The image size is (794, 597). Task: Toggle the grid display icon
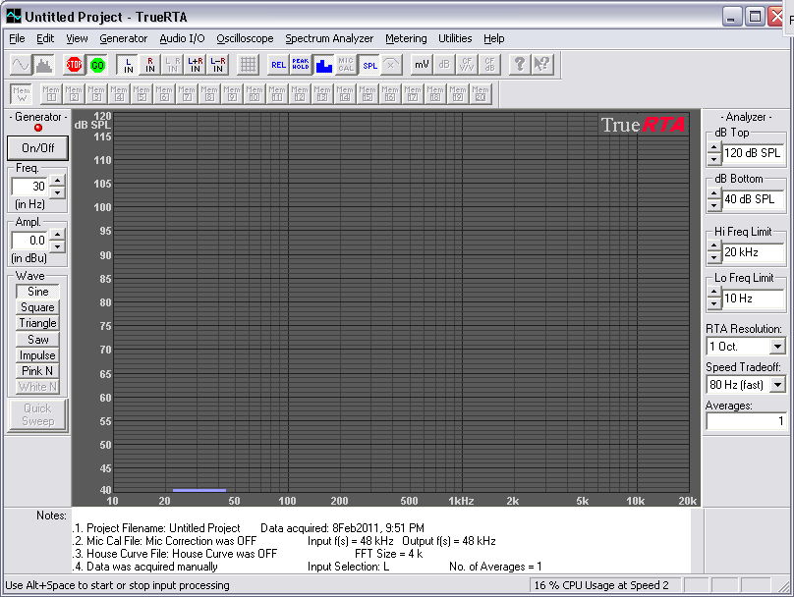[x=248, y=65]
